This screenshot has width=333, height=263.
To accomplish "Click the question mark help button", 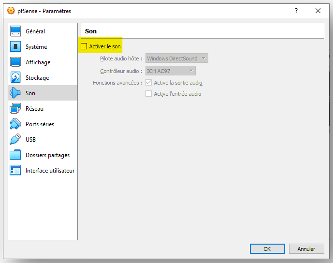I will click(x=296, y=11).
